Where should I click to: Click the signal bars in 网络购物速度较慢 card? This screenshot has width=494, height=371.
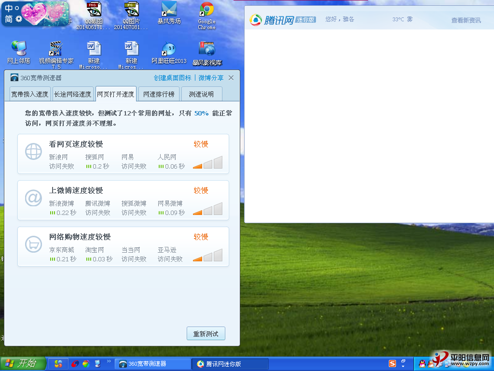pos(207,255)
